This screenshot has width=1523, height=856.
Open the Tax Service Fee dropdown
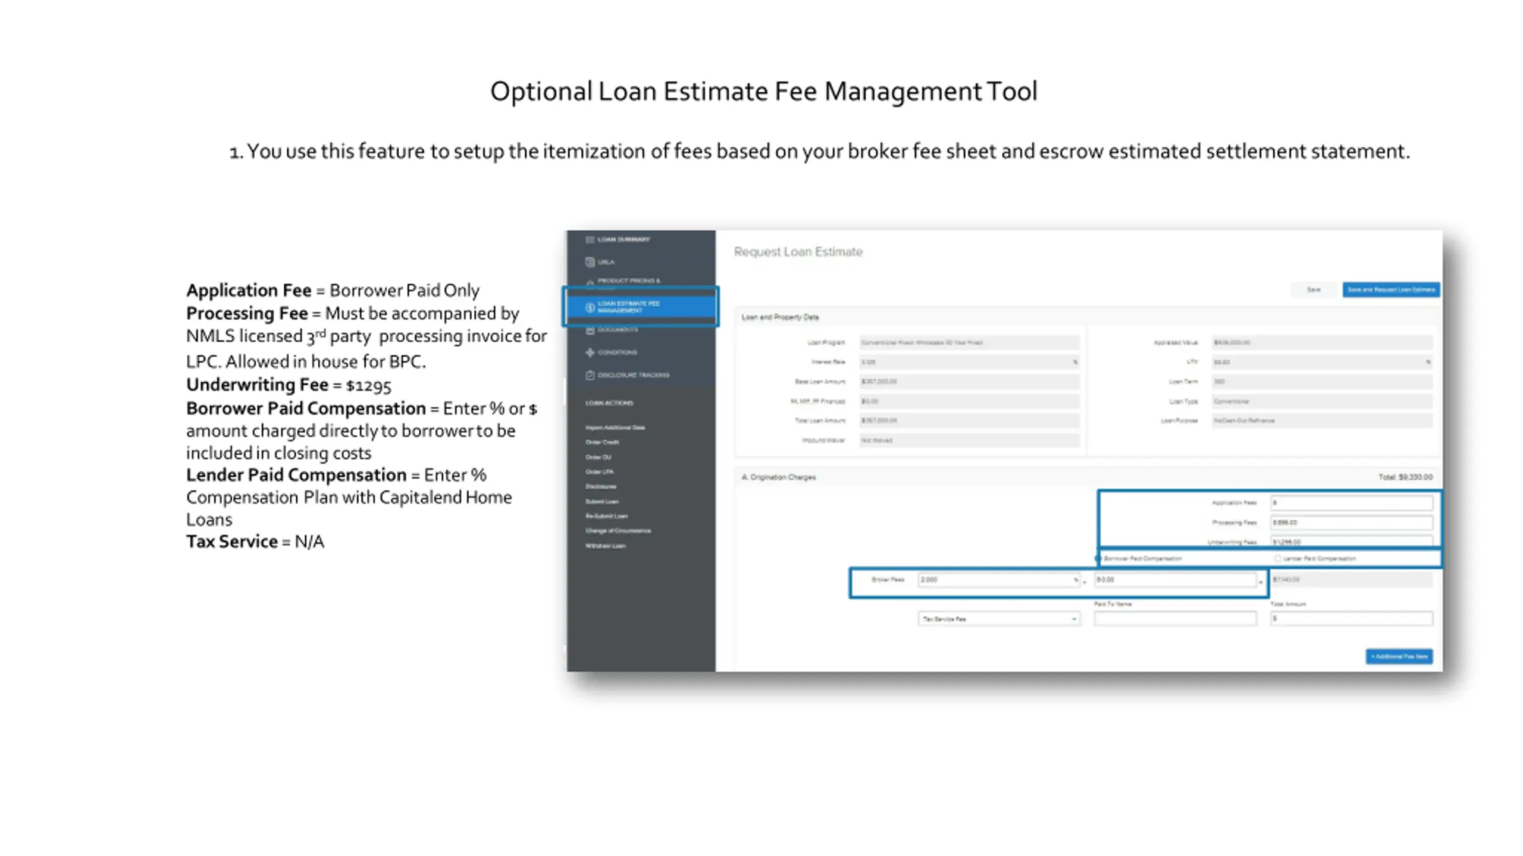point(998,619)
